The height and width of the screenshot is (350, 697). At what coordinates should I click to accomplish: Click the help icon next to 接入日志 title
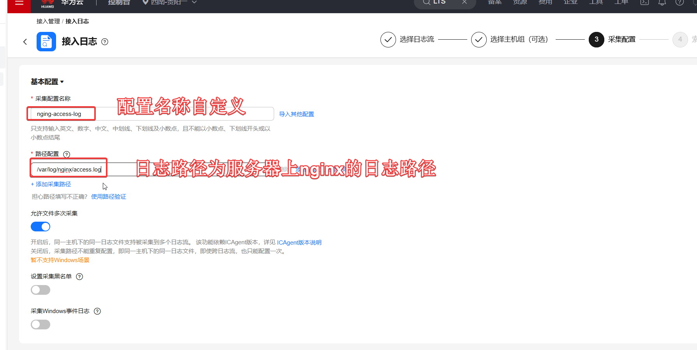pyautogui.click(x=105, y=42)
